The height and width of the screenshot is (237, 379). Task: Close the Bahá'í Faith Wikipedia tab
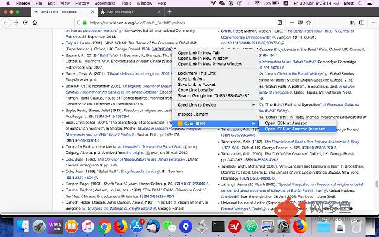click(x=92, y=12)
